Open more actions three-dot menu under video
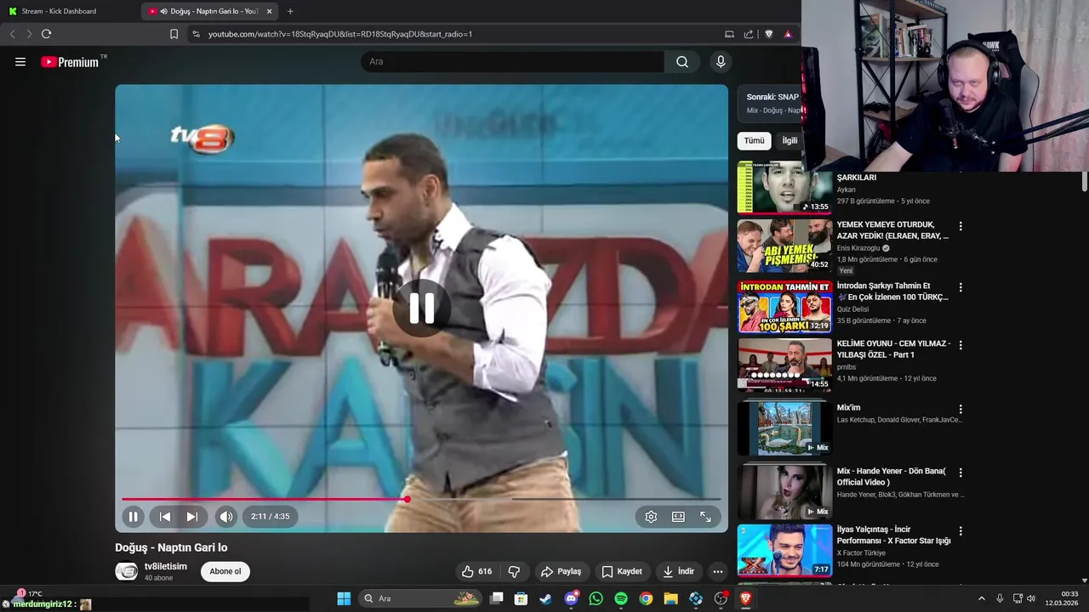Image resolution: width=1089 pixels, height=612 pixels. coord(718,572)
